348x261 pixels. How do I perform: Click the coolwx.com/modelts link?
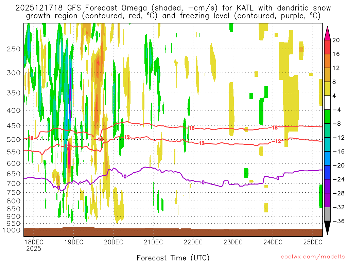click(x=313, y=257)
